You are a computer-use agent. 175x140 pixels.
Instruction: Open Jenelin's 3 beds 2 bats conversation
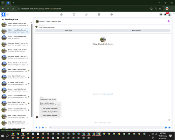pyautogui.click(x=15, y=110)
